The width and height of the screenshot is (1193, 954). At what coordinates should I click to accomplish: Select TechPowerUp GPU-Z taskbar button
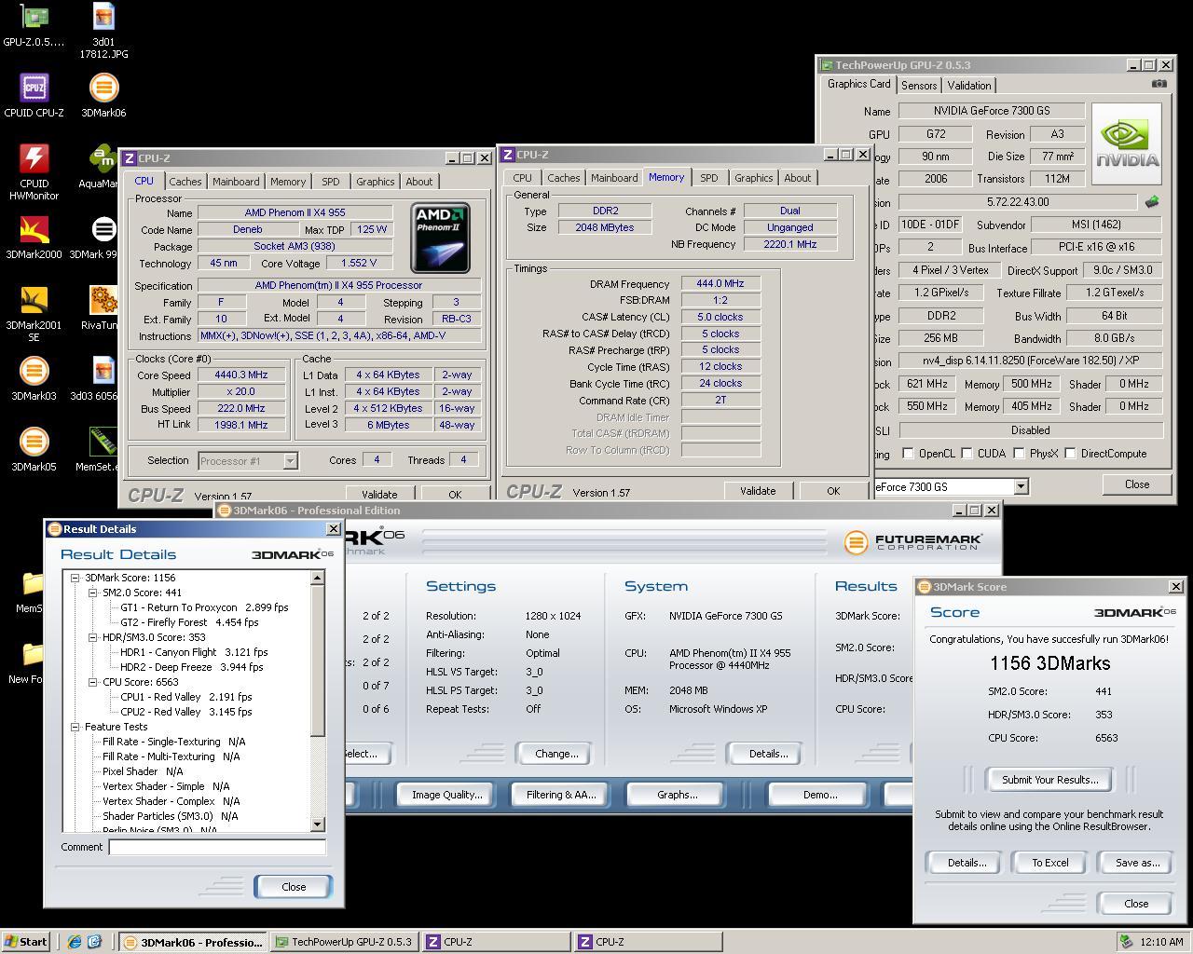click(x=344, y=942)
